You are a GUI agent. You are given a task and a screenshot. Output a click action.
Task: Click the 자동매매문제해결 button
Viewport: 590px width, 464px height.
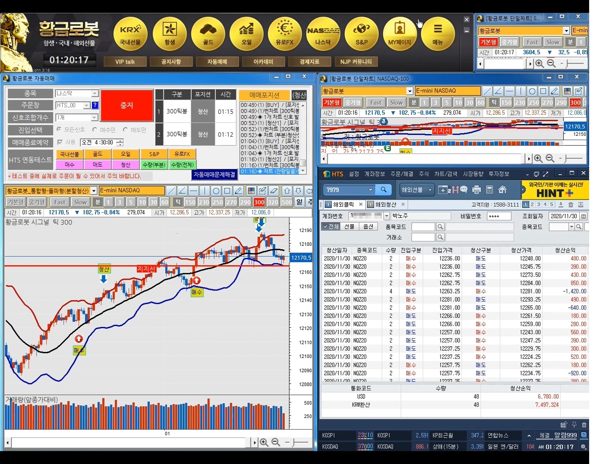(x=214, y=174)
